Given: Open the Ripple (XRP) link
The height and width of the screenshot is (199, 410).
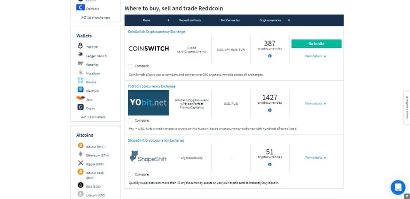Looking at the screenshot, I should pyautogui.click(x=95, y=164).
